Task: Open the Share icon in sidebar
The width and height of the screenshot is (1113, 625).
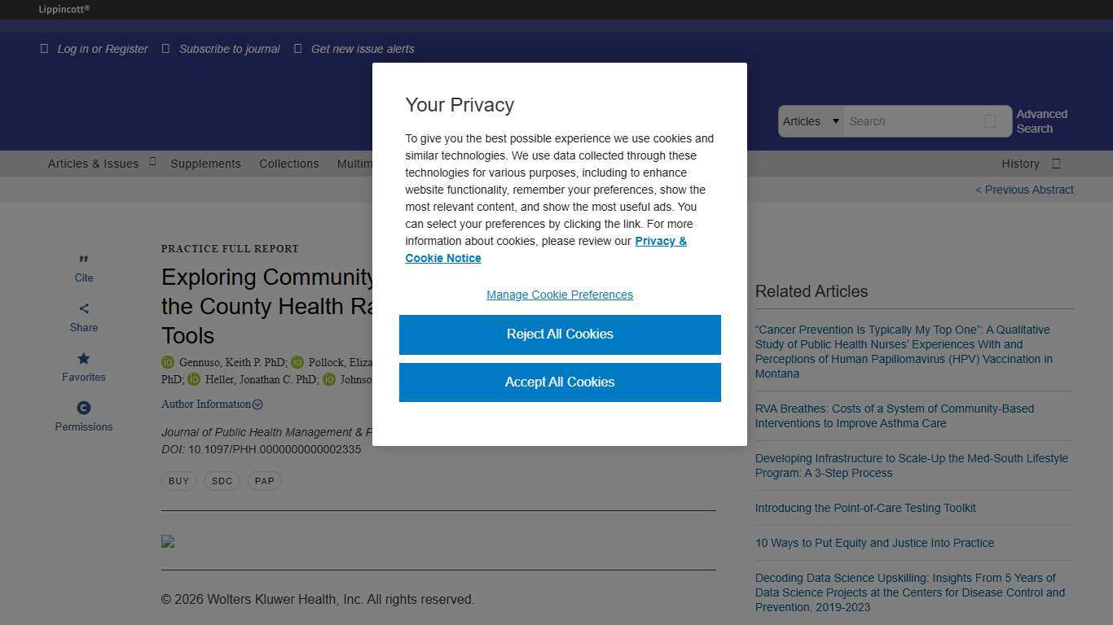Action: click(x=84, y=308)
